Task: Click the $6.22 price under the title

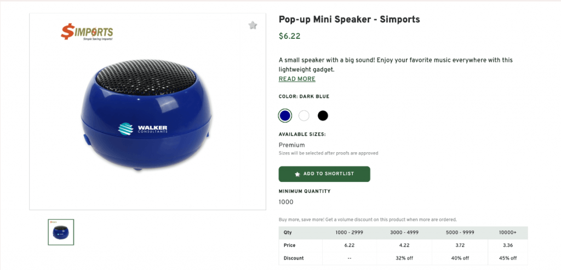Action: pyautogui.click(x=289, y=37)
